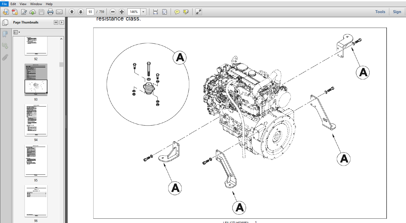Click the Create PDF icon in toolbar

coord(6,12)
